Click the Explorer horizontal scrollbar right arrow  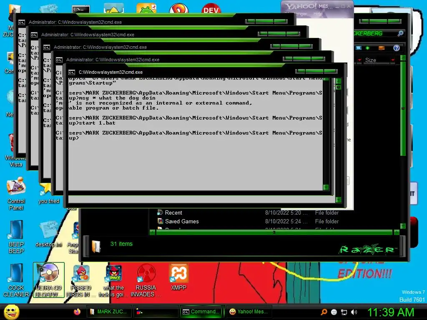tap(397, 232)
